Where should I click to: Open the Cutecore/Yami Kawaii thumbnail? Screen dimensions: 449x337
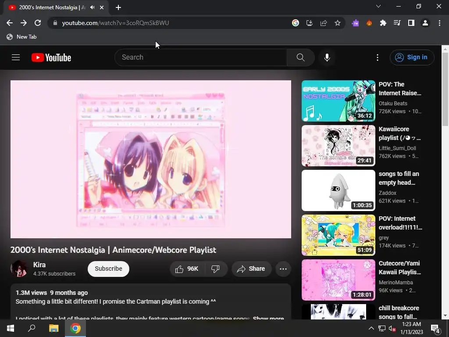point(338,280)
